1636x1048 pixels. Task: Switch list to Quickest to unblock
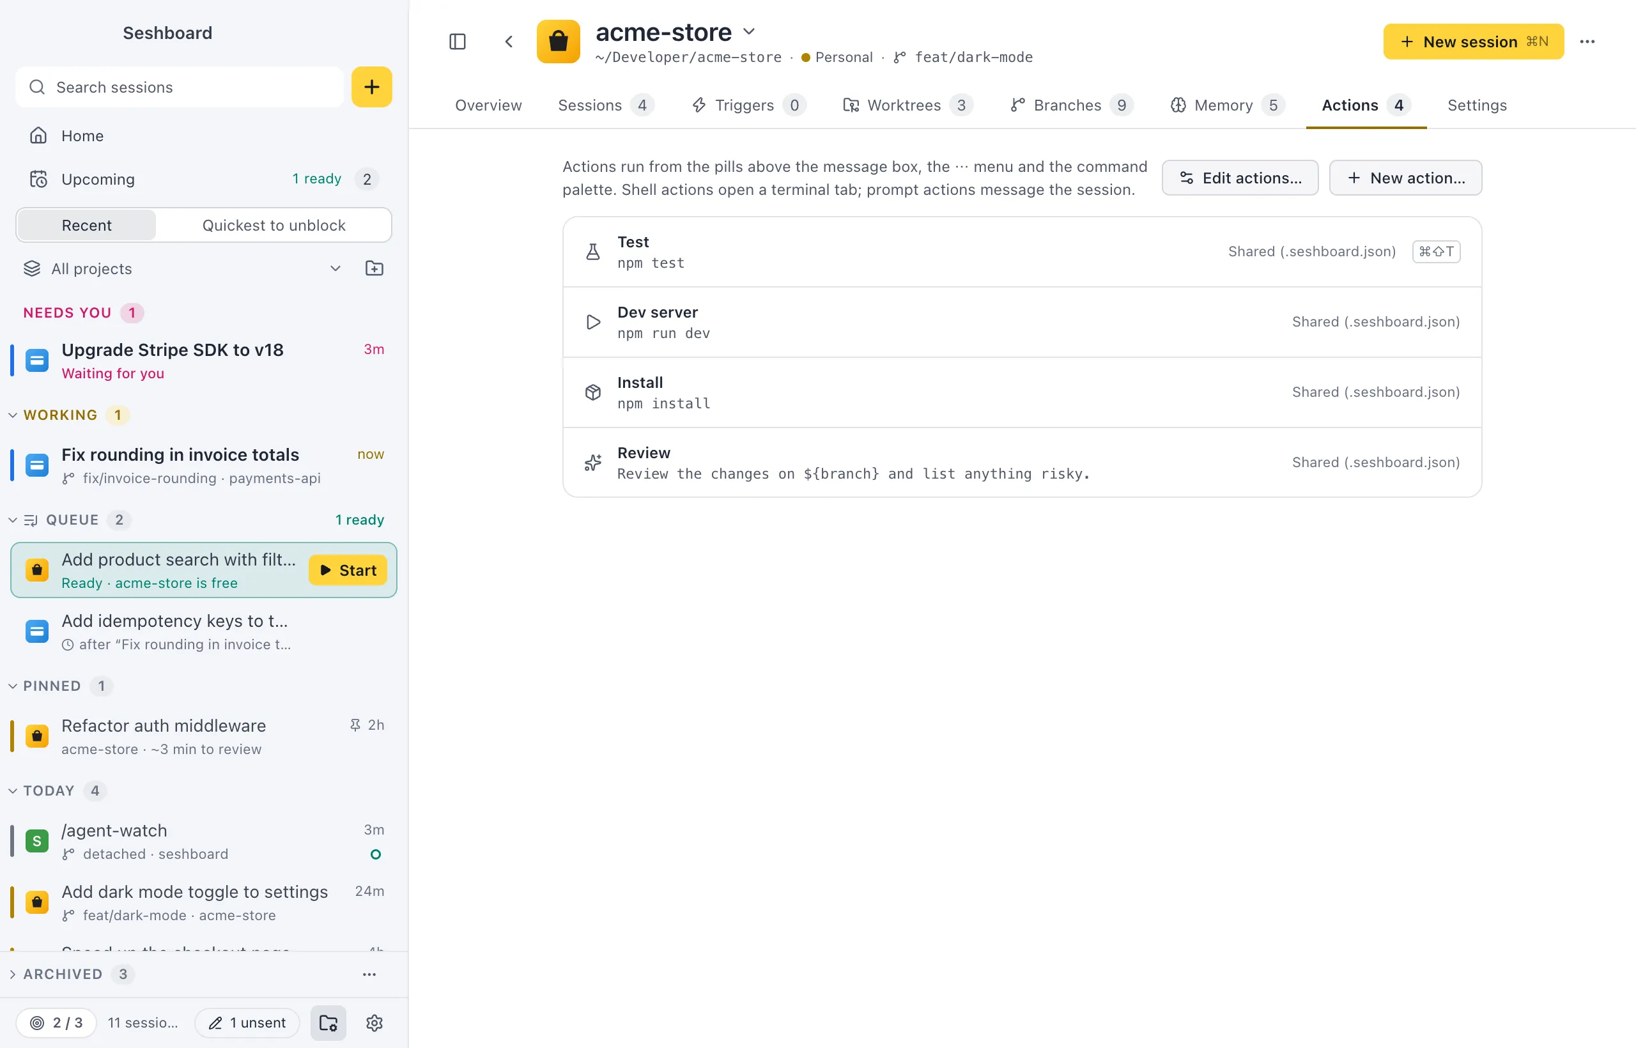pos(274,225)
